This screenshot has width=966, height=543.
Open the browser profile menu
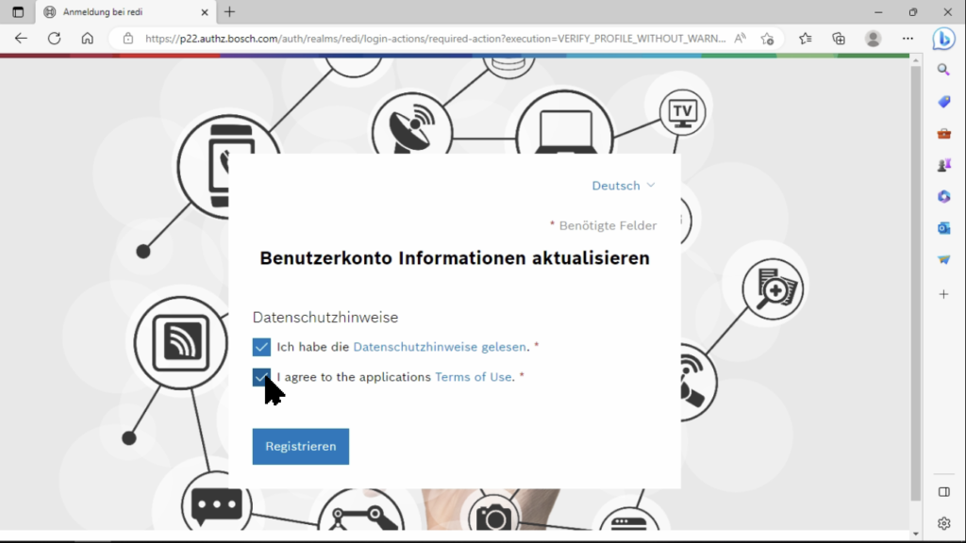[x=873, y=38]
